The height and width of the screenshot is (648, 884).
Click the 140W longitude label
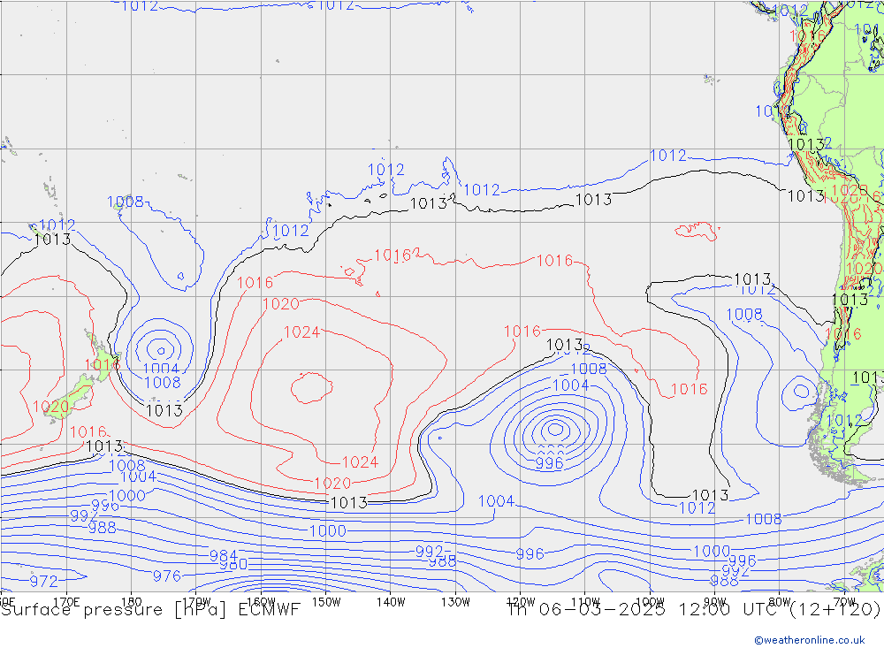[391, 602]
